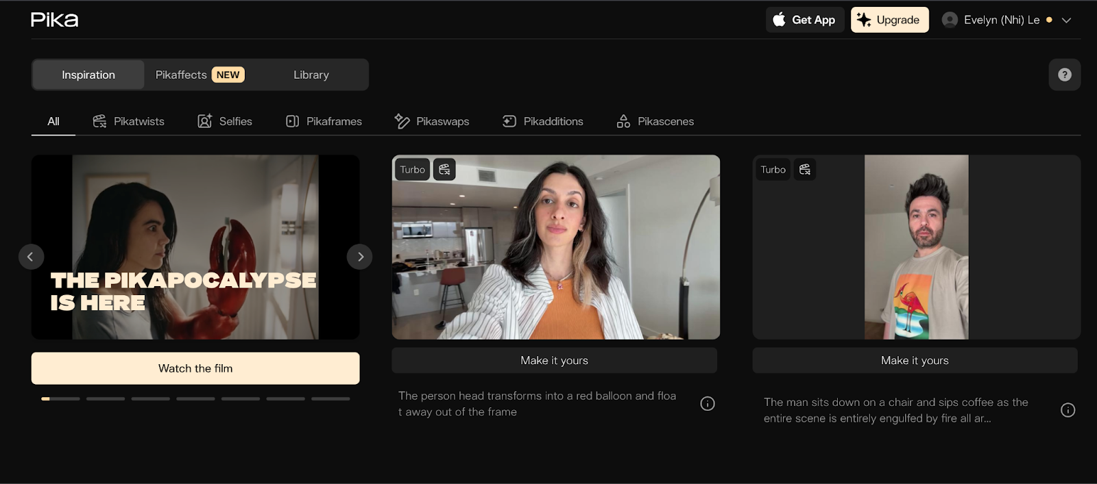Click the Apple icon in Get App
The height and width of the screenshot is (484, 1097).
780,20
